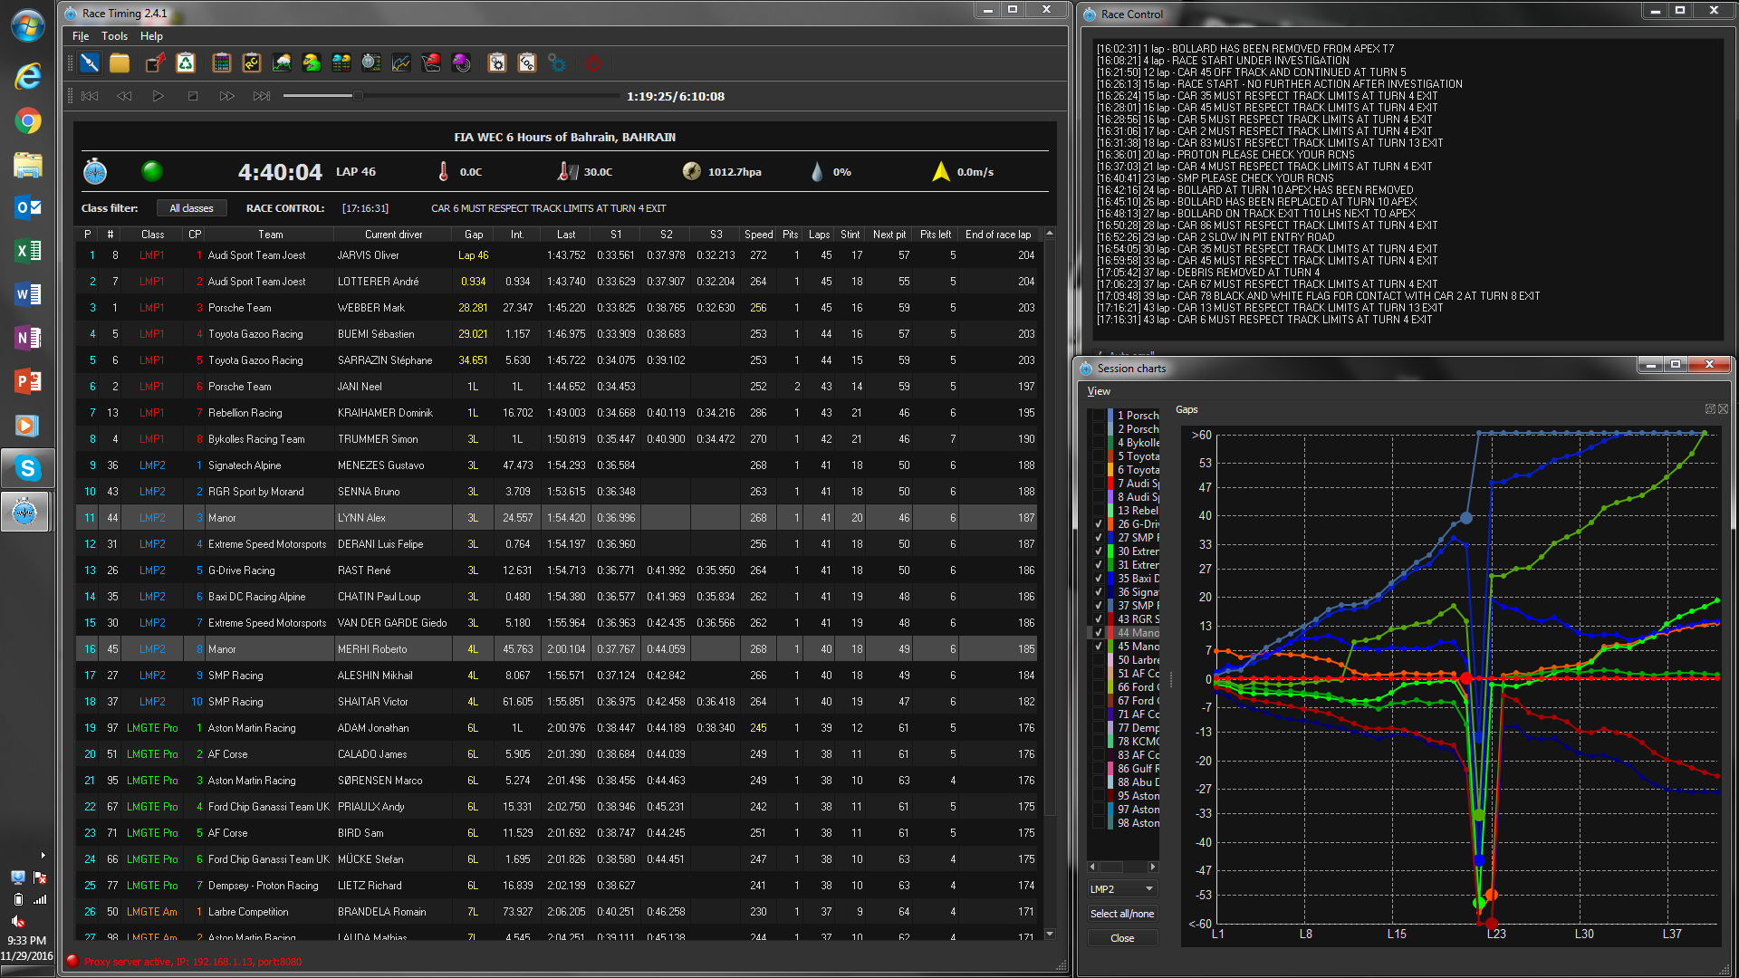Click the fast forward replay button
The image size is (1739, 978).
click(x=227, y=96)
